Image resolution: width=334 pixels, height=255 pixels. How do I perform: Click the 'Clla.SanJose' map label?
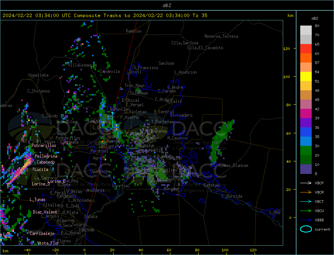[x=185, y=43]
